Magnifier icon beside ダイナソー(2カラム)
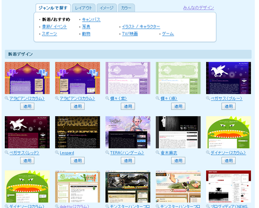The width and height of the screenshot is (259, 208). click(x=208, y=153)
